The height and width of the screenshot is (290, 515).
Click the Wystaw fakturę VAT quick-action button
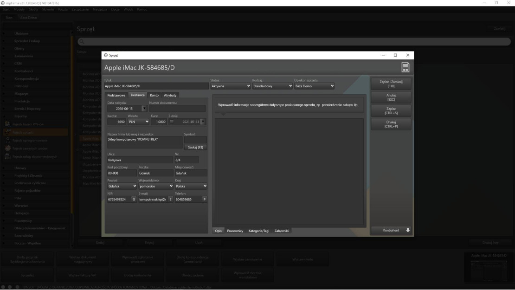[83, 275]
